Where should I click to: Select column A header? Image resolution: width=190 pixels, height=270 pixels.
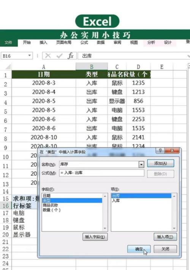(x=44, y=67)
